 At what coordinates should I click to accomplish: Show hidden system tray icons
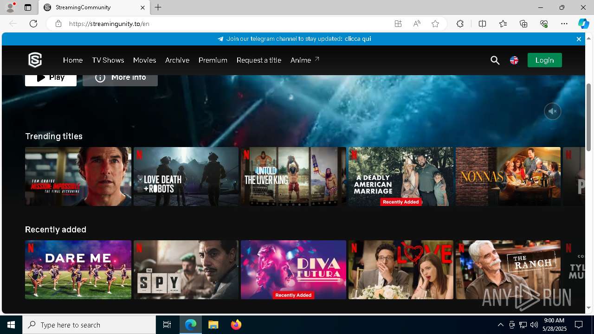[x=500, y=325]
